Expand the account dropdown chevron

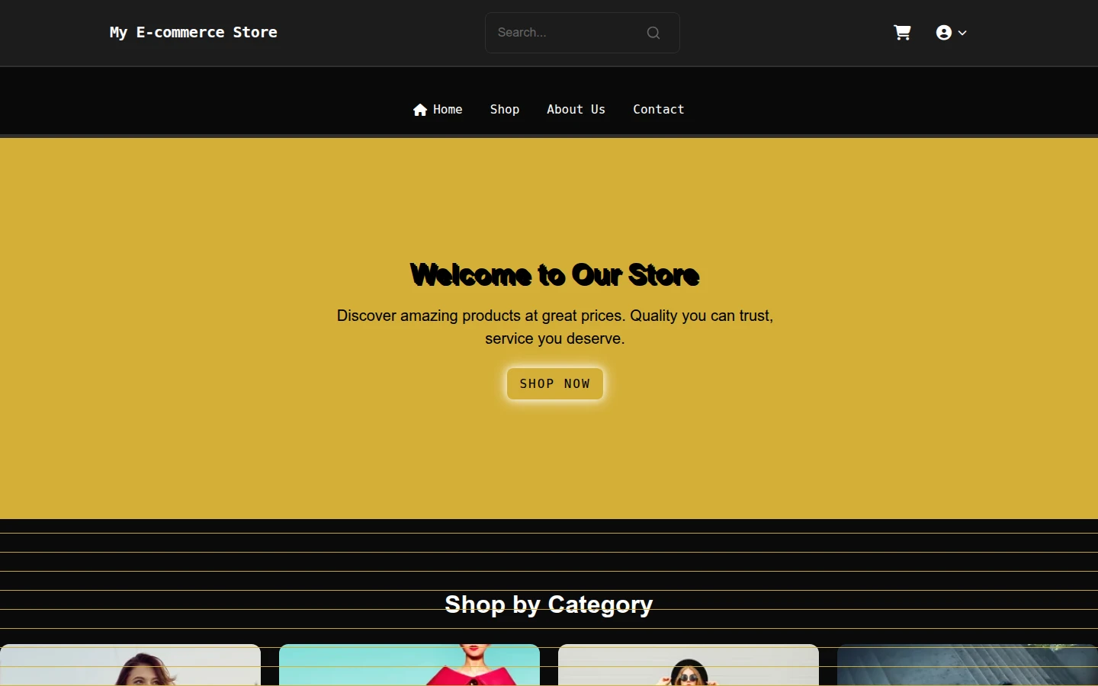pyautogui.click(x=962, y=33)
